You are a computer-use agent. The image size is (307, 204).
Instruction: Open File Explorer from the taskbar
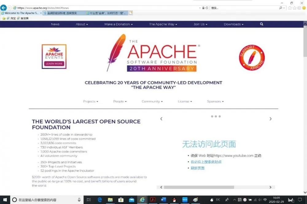click(x=110, y=200)
